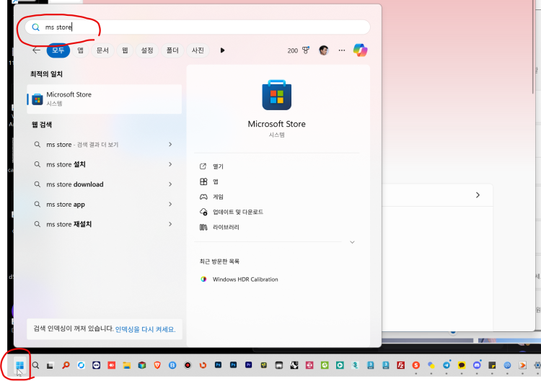The width and height of the screenshot is (541, 381).
Task: Open the taskbar search magnifier icon
Action: (35, 366)
